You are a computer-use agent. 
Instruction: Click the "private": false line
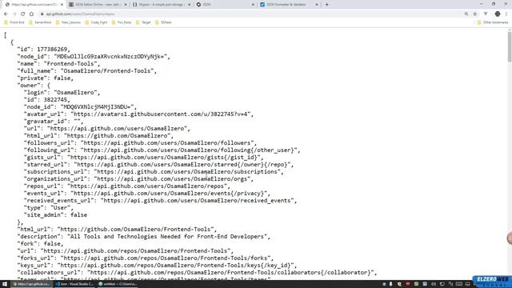(x=46, y=78)
